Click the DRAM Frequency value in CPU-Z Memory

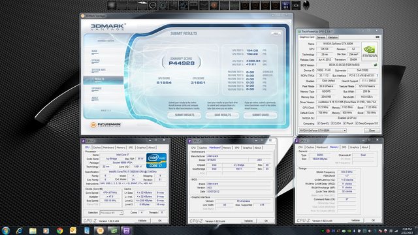(347, 172)
